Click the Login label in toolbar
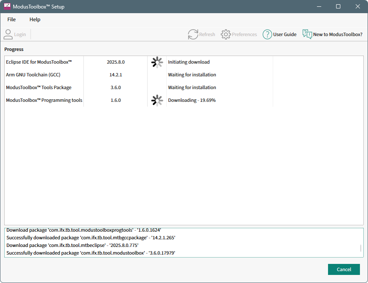The width and height of the screenshot is (368, 283). point(20,34)
